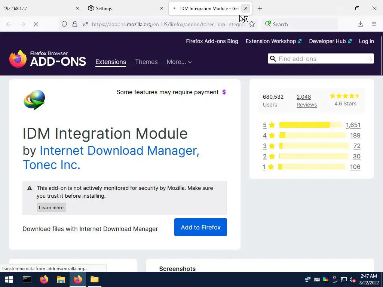This screenshot has height=287, width=383.
Task: Filter reviews by 4 star rating bar
Action: tap(313, 135)
